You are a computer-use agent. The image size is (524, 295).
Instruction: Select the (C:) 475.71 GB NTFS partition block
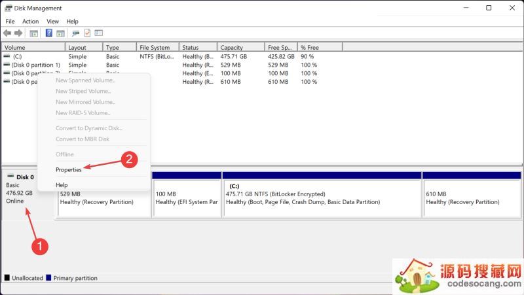tap(322, 196)
